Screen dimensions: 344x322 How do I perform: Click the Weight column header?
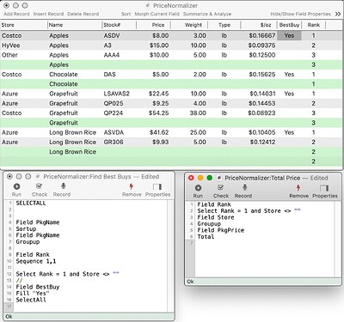pos(189,25)
